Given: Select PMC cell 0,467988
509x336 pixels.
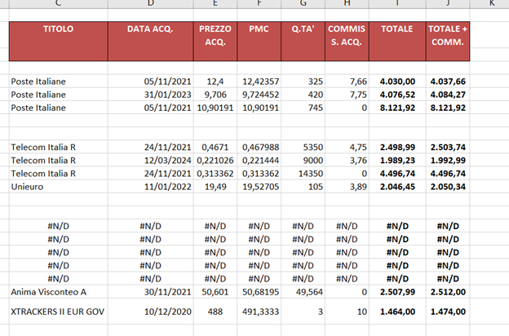Looking at the screenshot, I should 259,147.
